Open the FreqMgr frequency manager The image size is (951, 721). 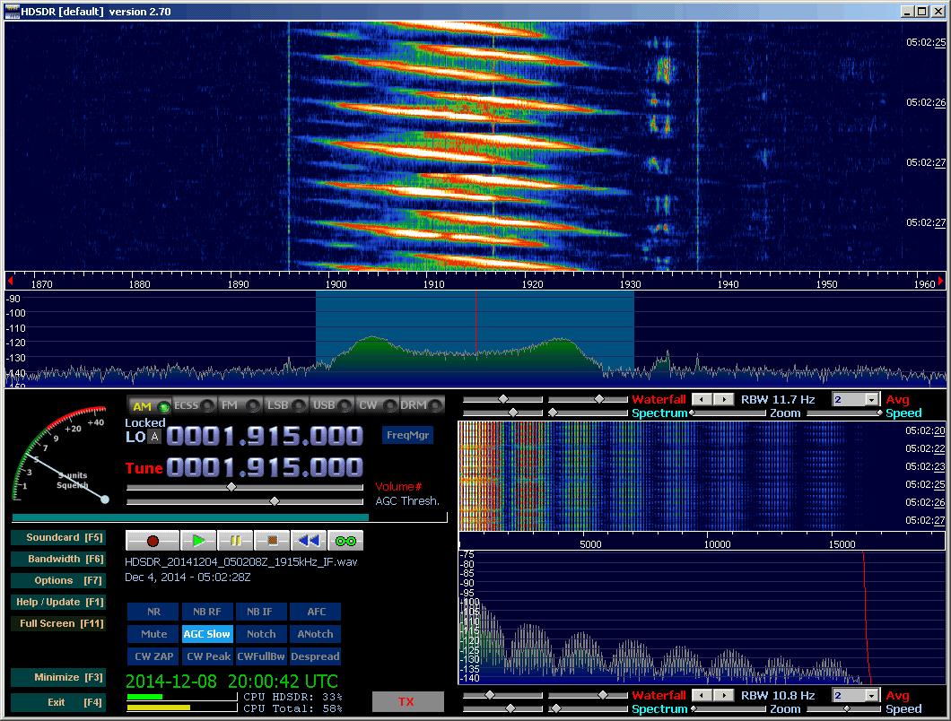pyautogui.click(x=407, y=436)
